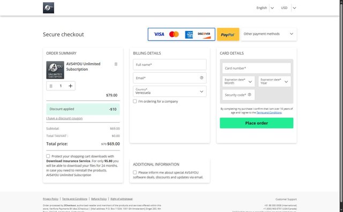Open the AVS4YOU Unlimited Subscription product thumbnail
Viewport: 343px width, 212px height.
coord(55,70)
